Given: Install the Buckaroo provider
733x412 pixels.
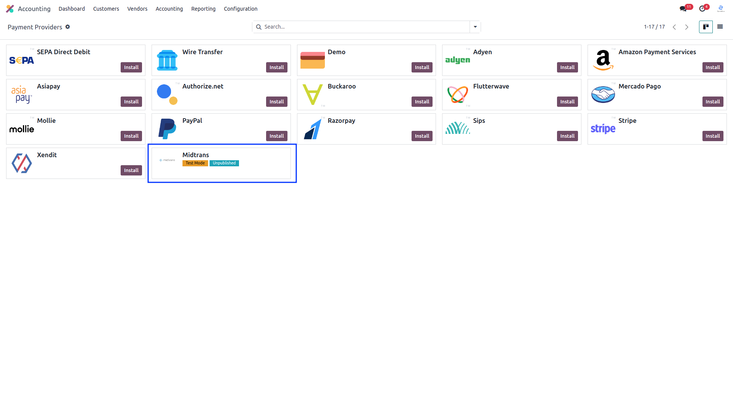Looking at the screenshot, I should click(422, 101).
